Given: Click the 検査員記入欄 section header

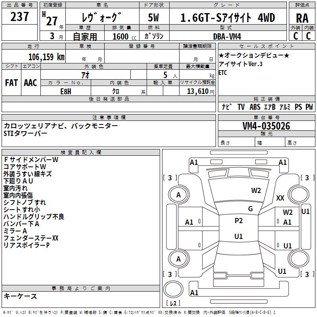Looking at the screenshot, I should click(81, 153).
